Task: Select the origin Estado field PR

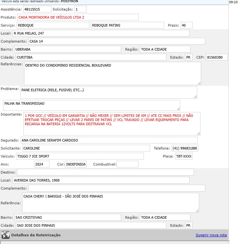Action: [189, 57]
